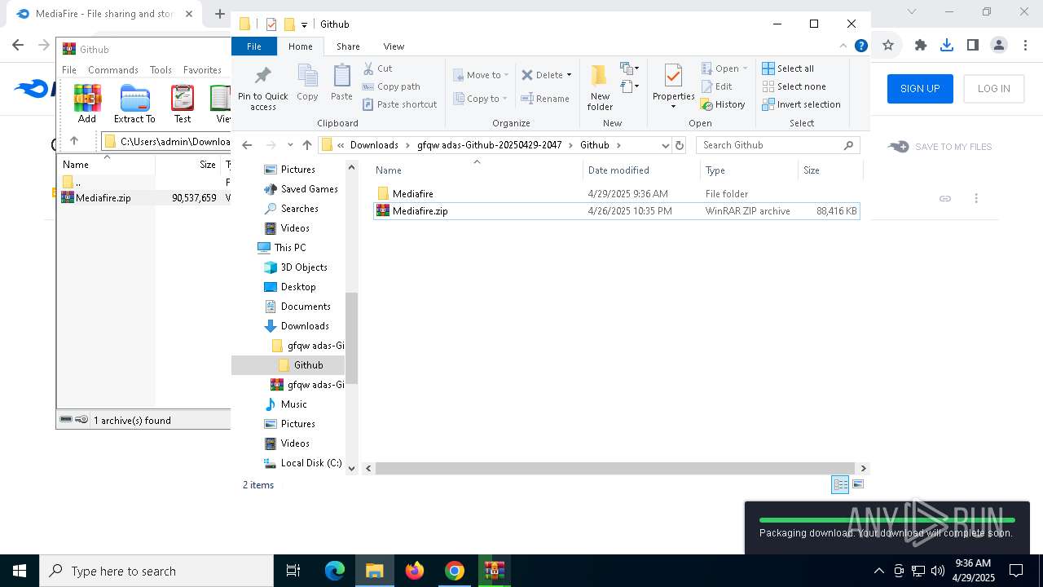Click the Edit button in Open group

click(716, 86)
